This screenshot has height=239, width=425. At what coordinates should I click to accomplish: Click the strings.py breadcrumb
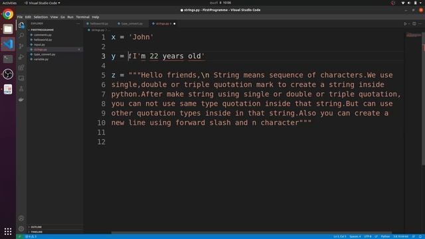(98, 30)
